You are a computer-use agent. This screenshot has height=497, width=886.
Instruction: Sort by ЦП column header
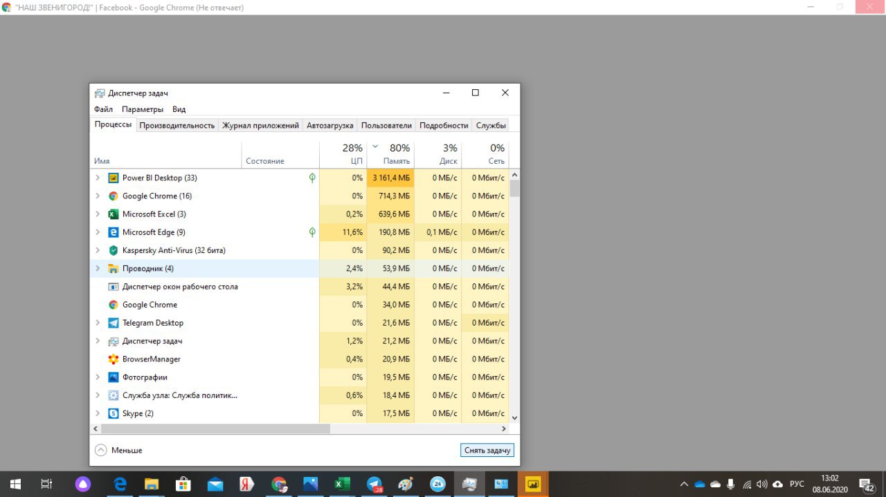pyautogui.click(x=343, y=154)
